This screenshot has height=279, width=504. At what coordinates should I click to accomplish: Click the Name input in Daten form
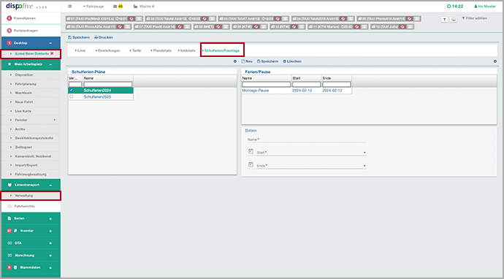point(307,139)
